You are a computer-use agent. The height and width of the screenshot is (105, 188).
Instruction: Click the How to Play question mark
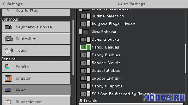click(x=8, y=11)
